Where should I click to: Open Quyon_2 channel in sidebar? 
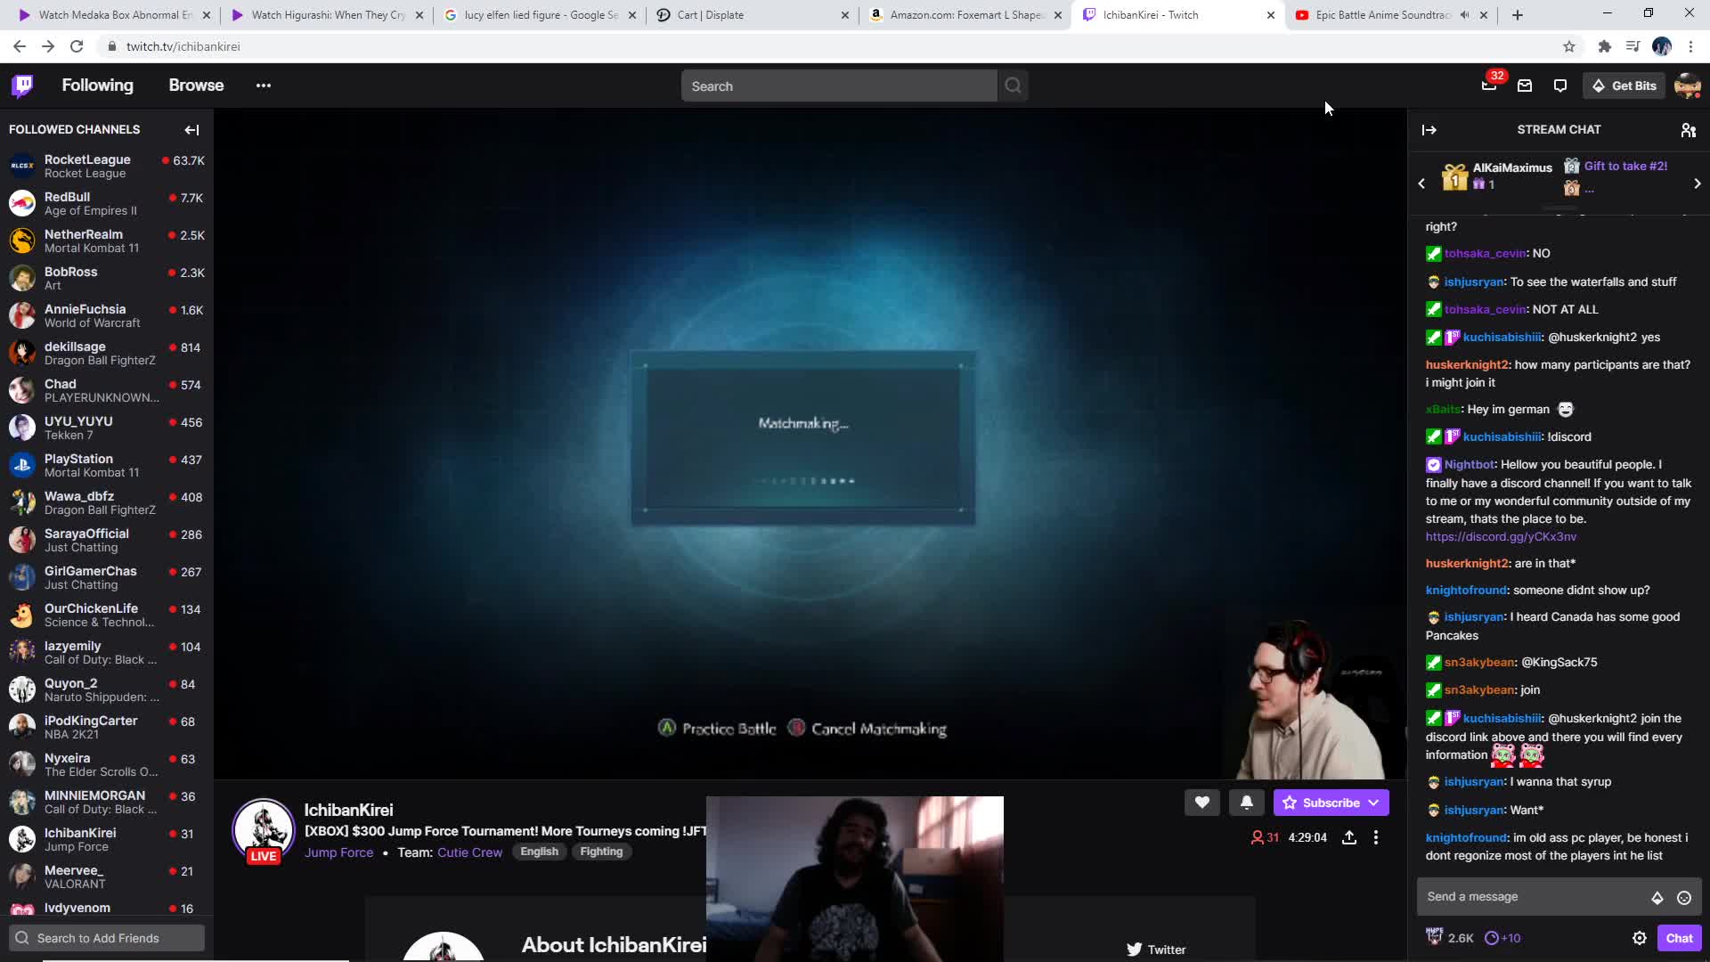click(x=107, y=690)
